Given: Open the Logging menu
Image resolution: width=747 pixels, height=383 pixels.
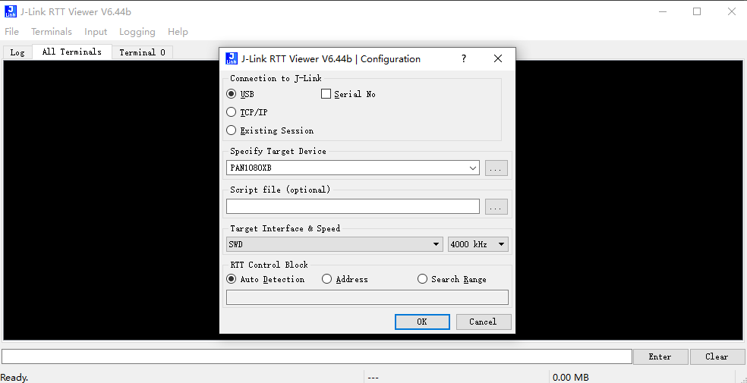Looking at the screenshot, I should coord(137,32).
